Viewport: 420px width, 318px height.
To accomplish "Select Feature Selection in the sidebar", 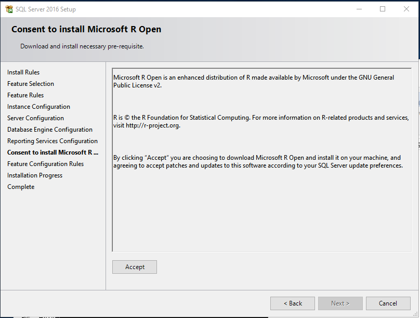I will (30, 83).
